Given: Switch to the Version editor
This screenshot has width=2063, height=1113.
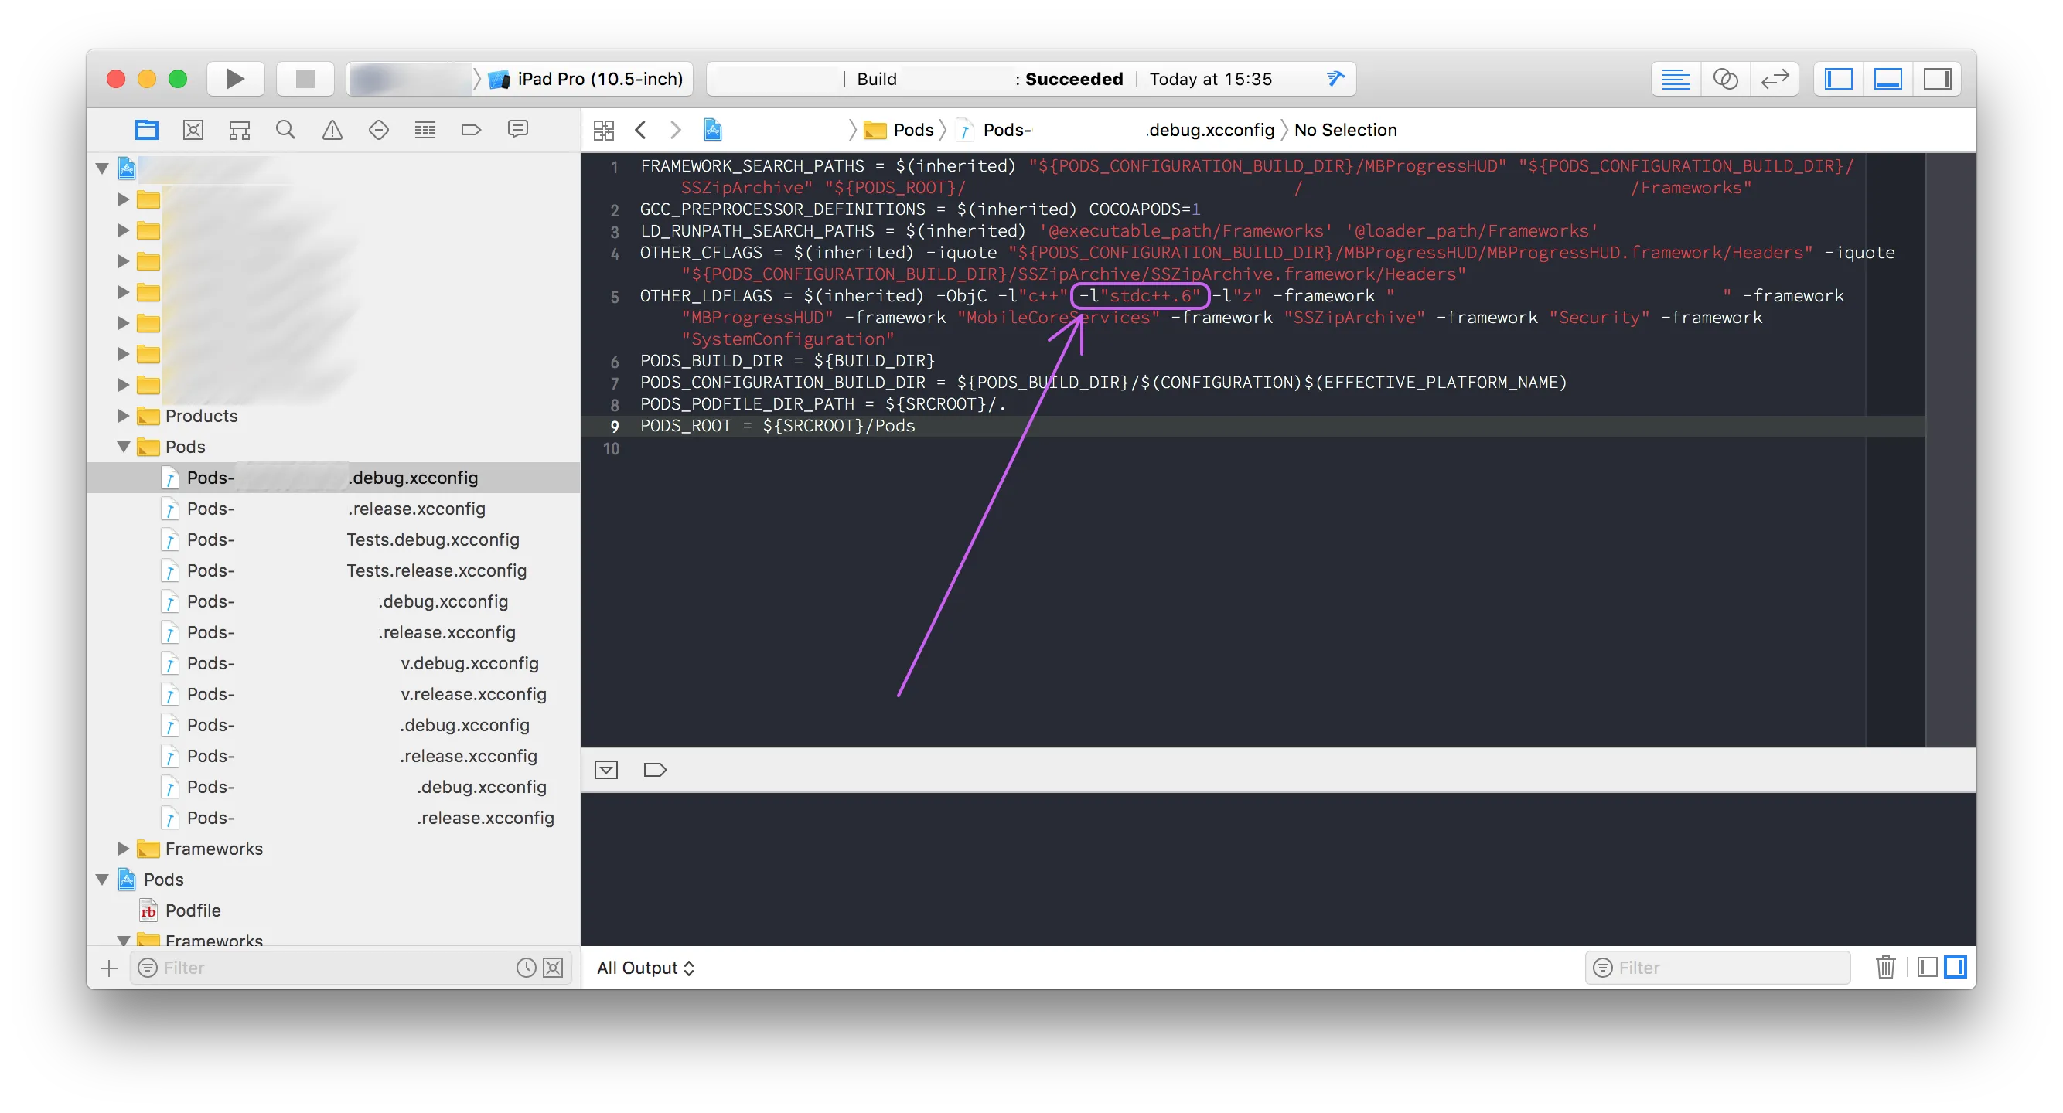Looking at the screenshot, I should pos(1775,79).
